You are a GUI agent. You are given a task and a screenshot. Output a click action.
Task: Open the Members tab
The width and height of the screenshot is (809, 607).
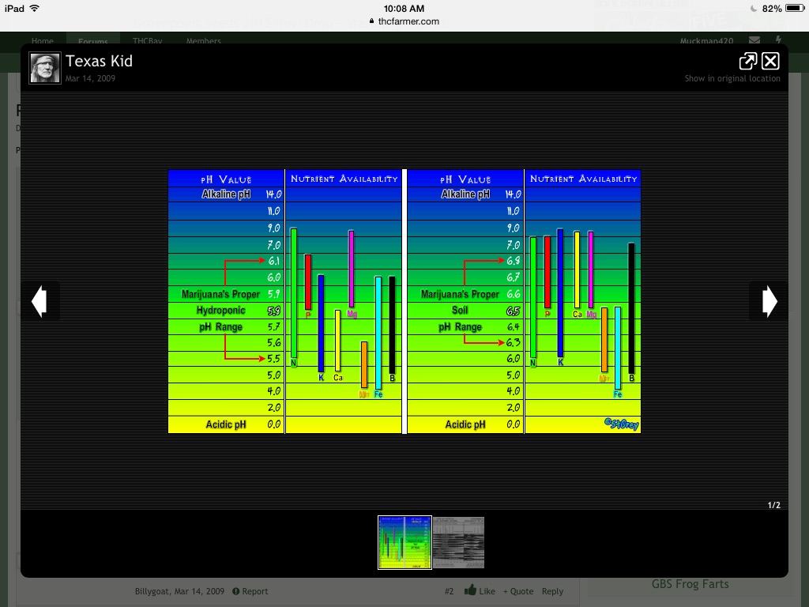click(203, 41)
